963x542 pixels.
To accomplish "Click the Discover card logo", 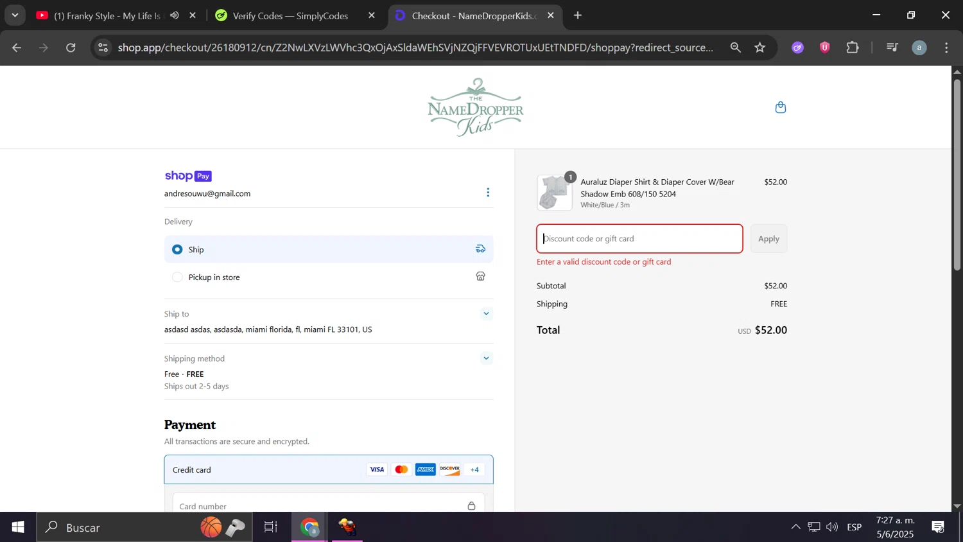I will click(x=449, y=469).
